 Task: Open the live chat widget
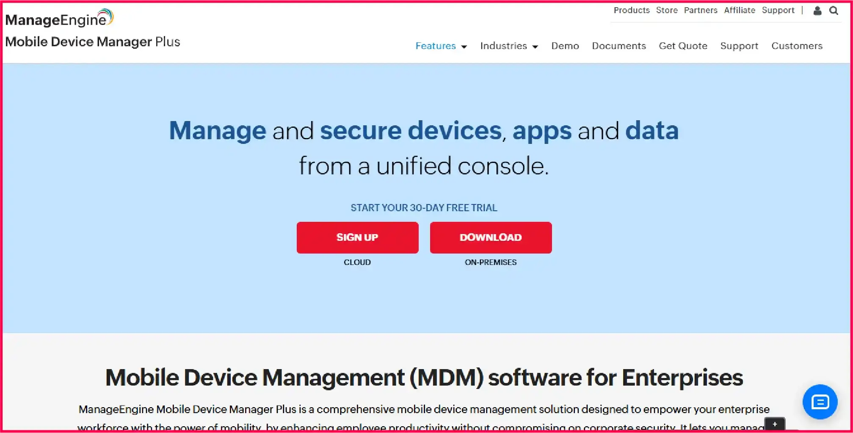pyautogui.click(x=820, y=402)
